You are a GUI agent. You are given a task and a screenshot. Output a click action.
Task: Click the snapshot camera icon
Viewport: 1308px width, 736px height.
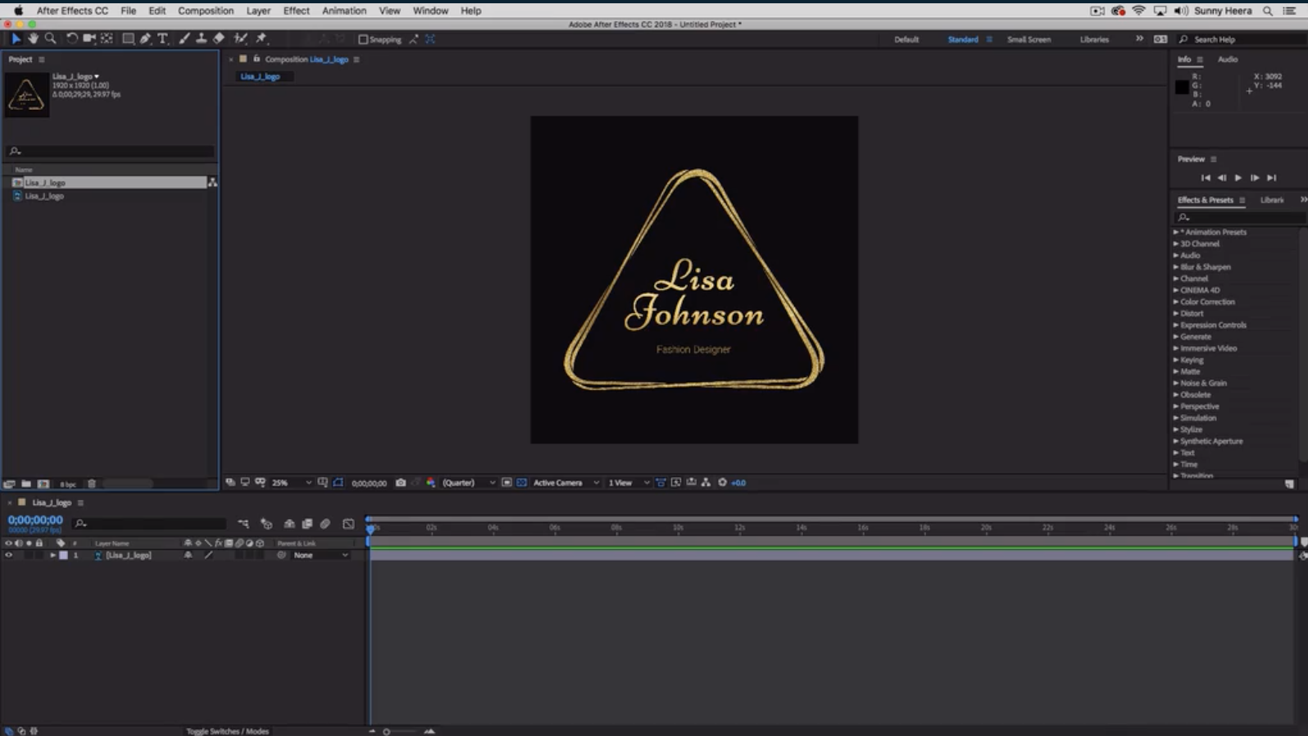[401, 483]
